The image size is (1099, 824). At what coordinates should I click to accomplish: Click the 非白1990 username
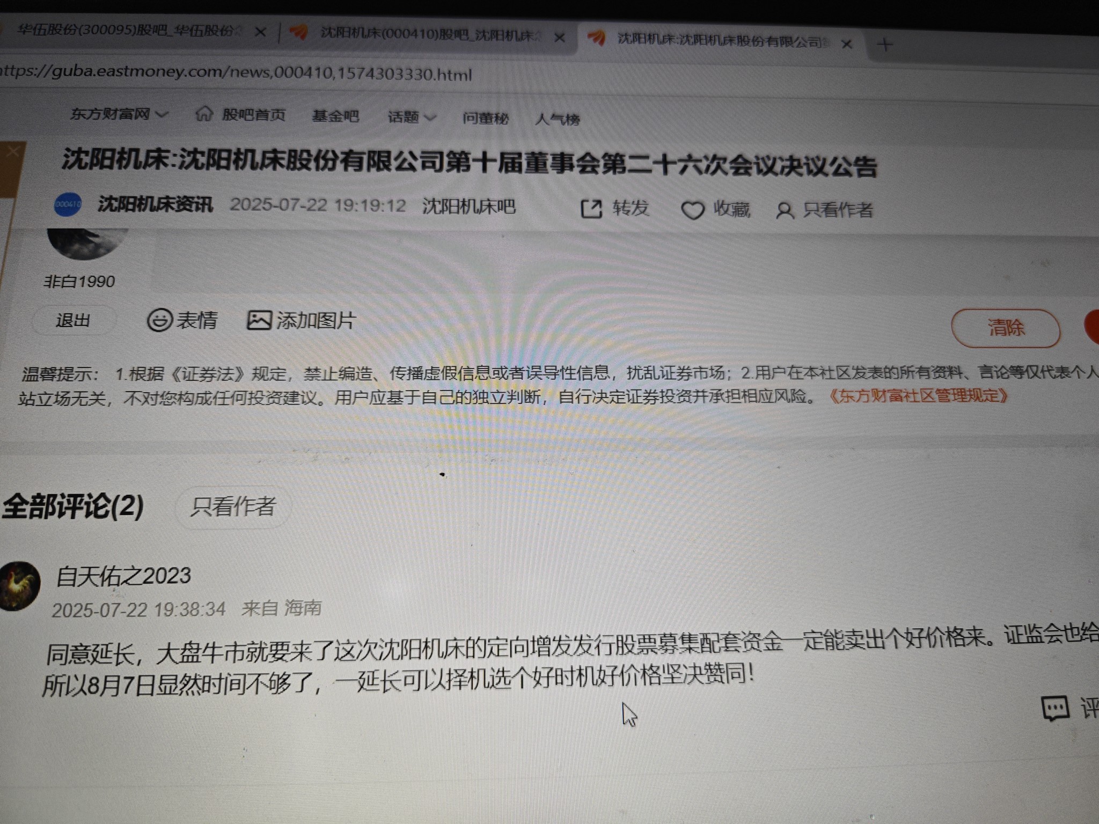pyautogui.click(x=79, y=281)
